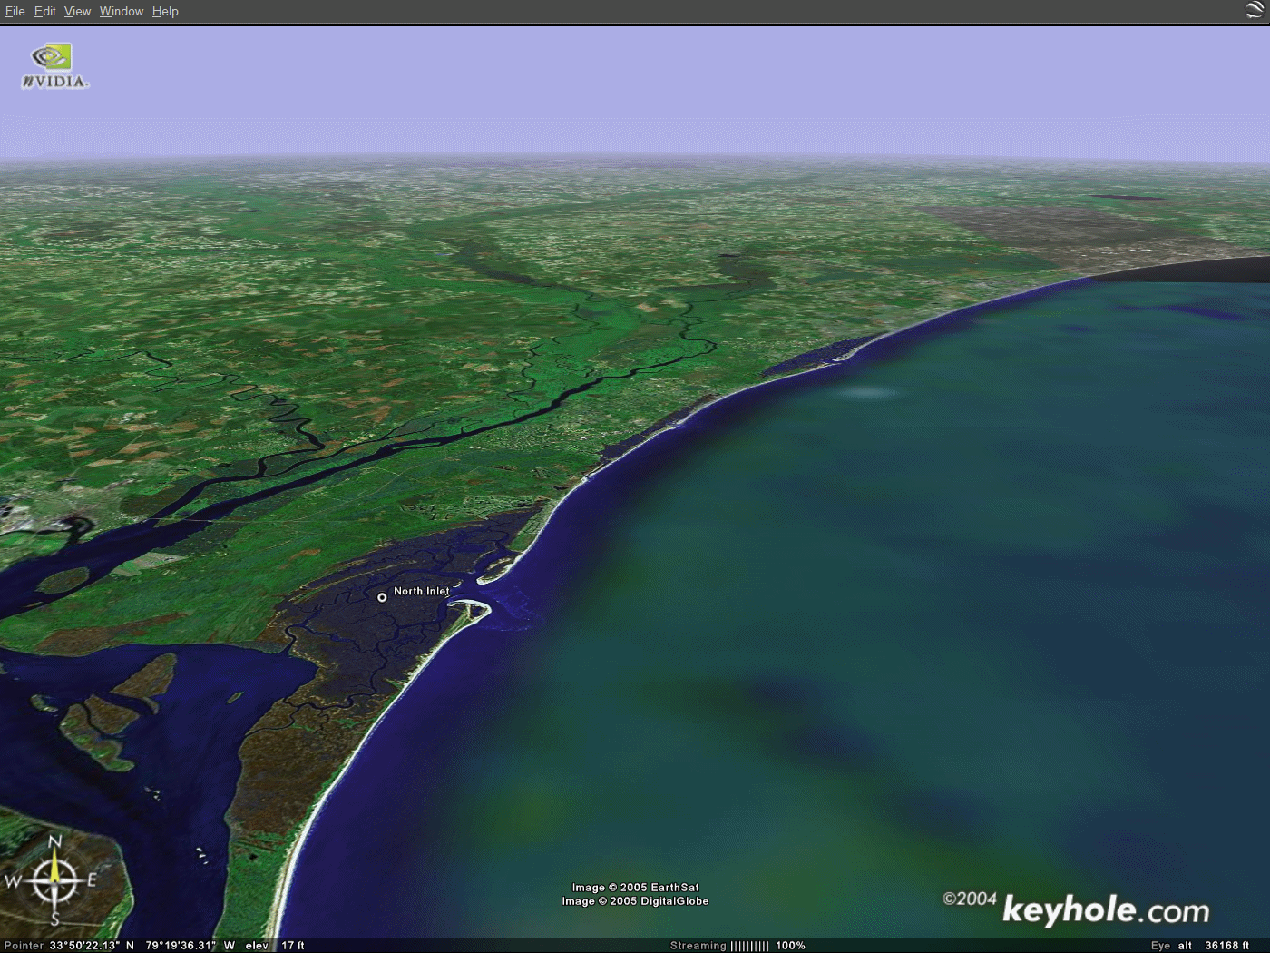Image resolution: width=1270 pixels, height=953 pixels.
Task: Open the View menu
Action: click(x=77, y=11)
